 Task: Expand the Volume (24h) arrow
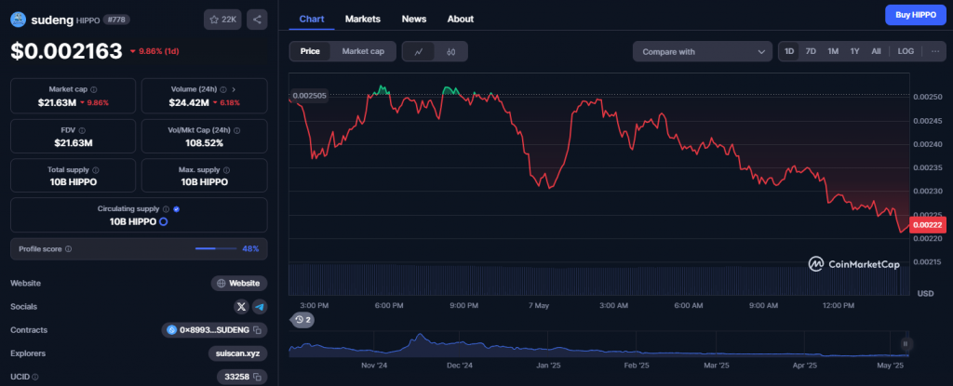tap(234, 89)
